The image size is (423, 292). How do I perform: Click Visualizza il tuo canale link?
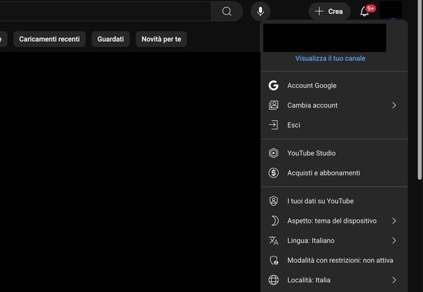(x=330, y=58)
